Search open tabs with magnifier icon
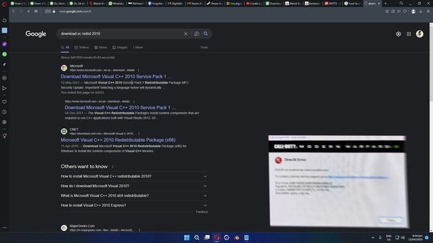 point(401,3)
